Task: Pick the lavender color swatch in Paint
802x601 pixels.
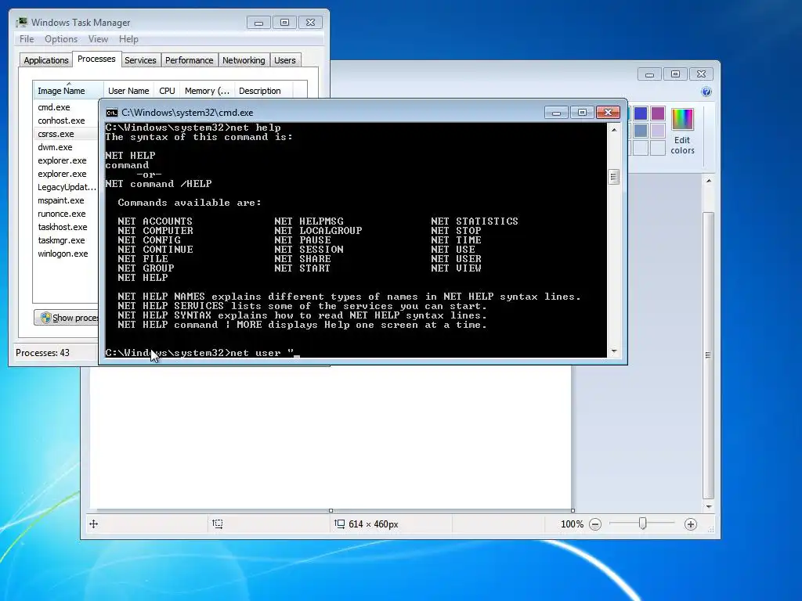Action: click(x=658, y=131)
